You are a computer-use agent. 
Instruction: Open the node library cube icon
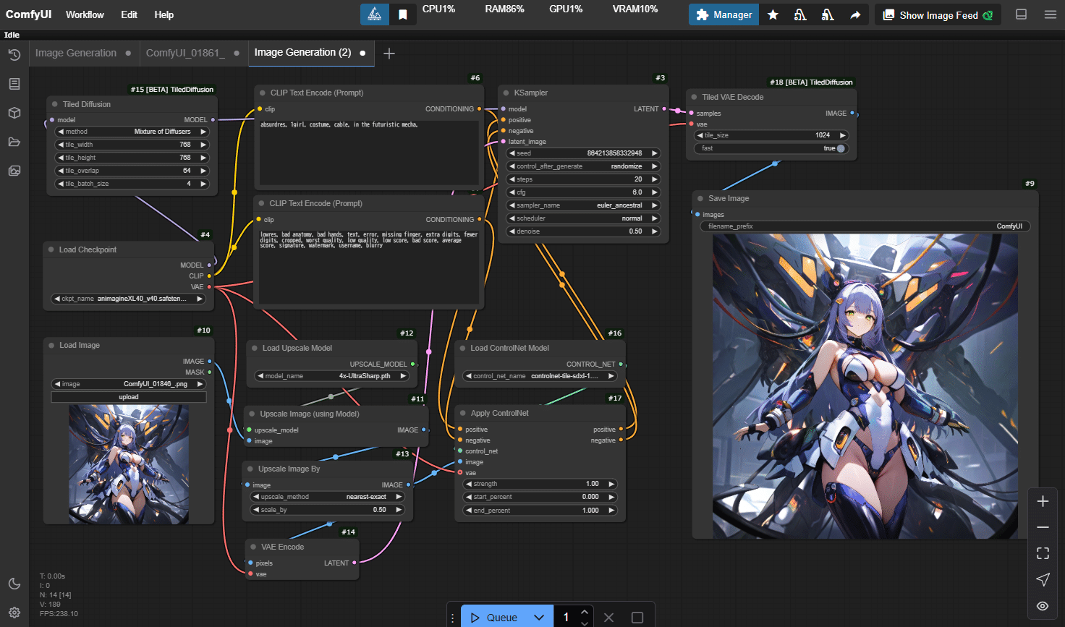click(14, 113)
